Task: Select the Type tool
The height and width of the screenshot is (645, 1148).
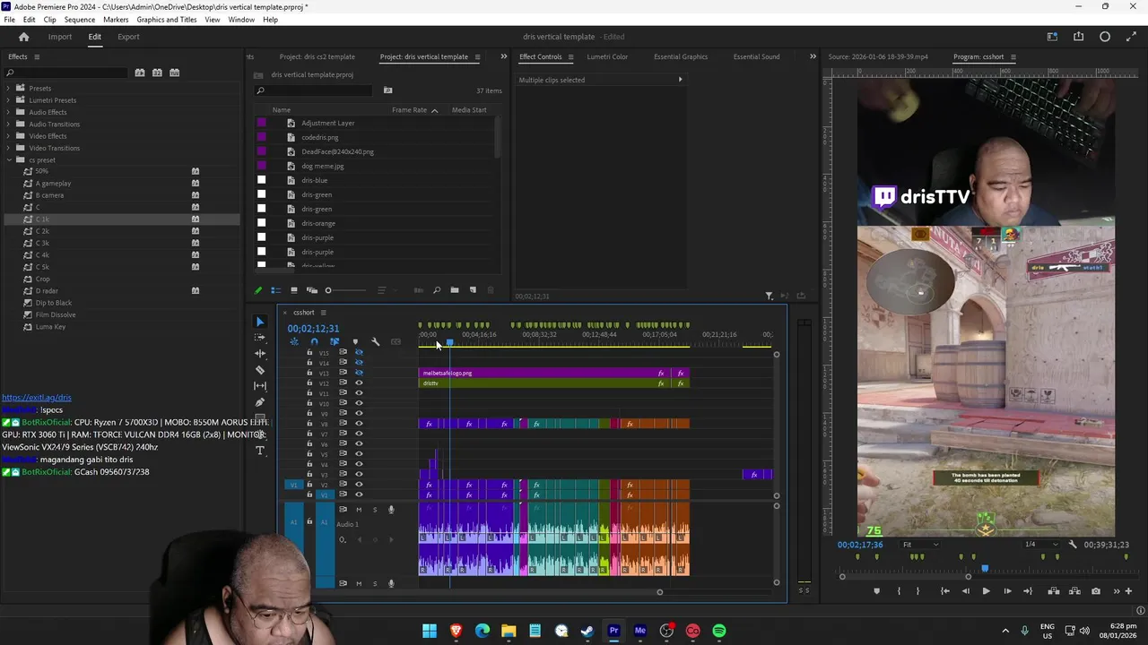Action: point(260,451)
